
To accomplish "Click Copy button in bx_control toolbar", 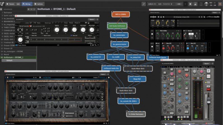I will (66, 23).
